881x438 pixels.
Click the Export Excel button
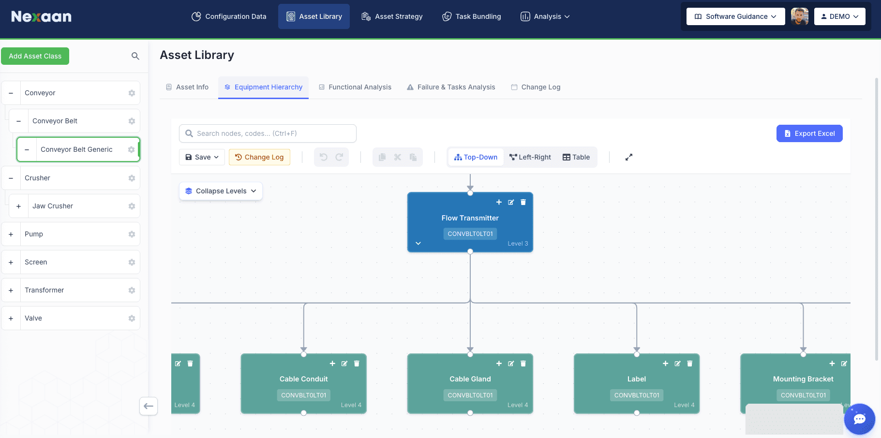[809, 133]
